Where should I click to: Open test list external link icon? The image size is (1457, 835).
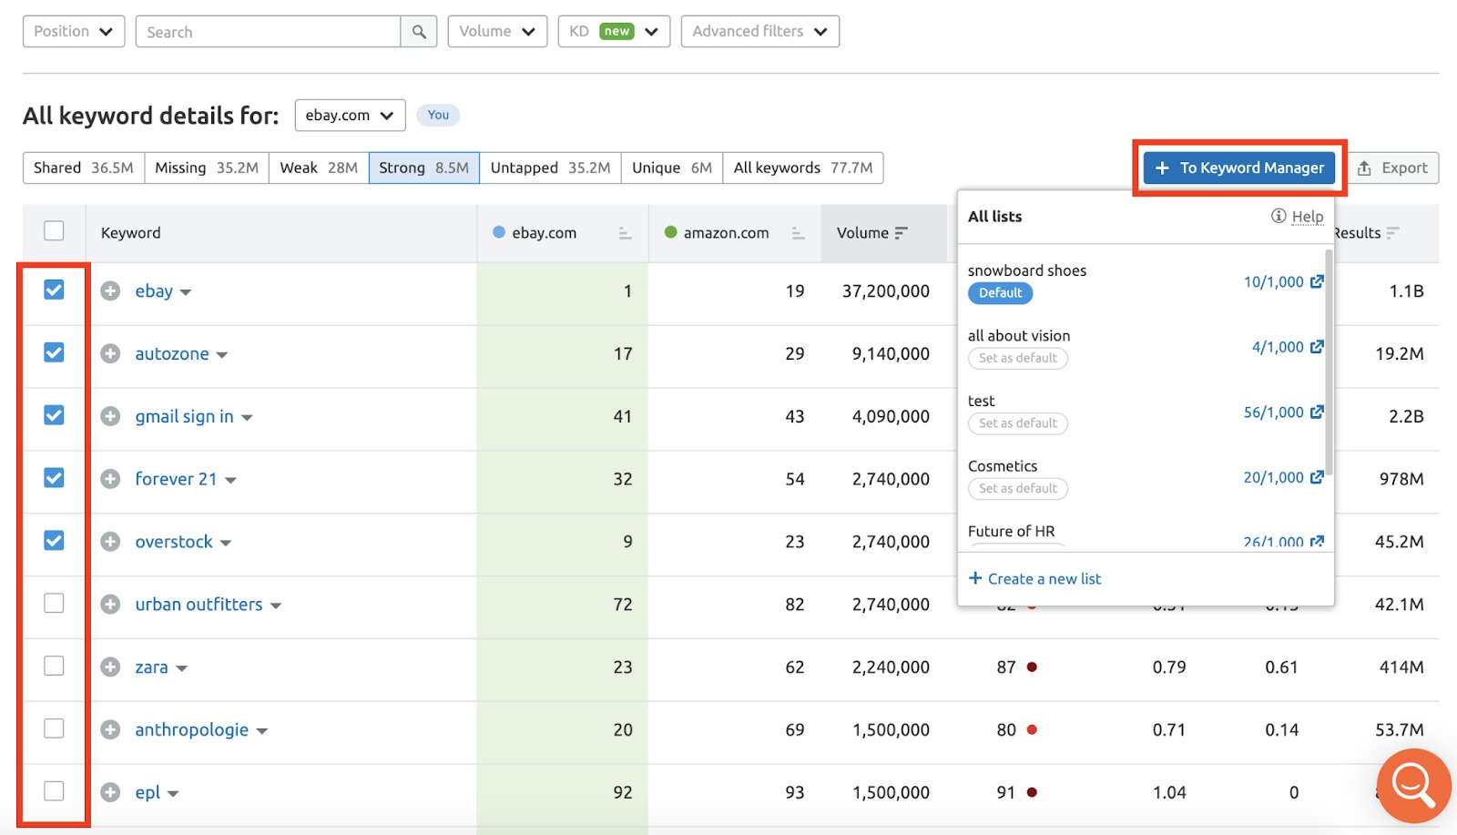[x=1317, y=412]
